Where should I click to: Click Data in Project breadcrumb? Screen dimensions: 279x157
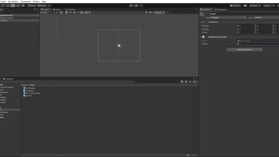(32, 85)
